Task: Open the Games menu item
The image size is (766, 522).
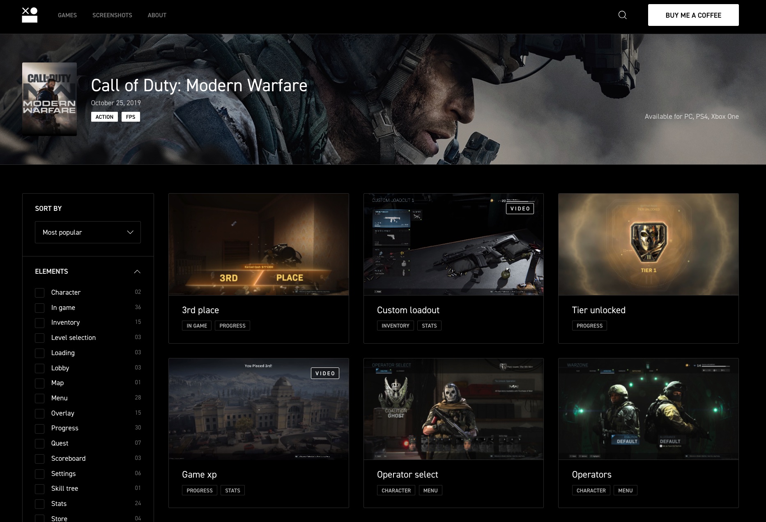Action: 67,15
